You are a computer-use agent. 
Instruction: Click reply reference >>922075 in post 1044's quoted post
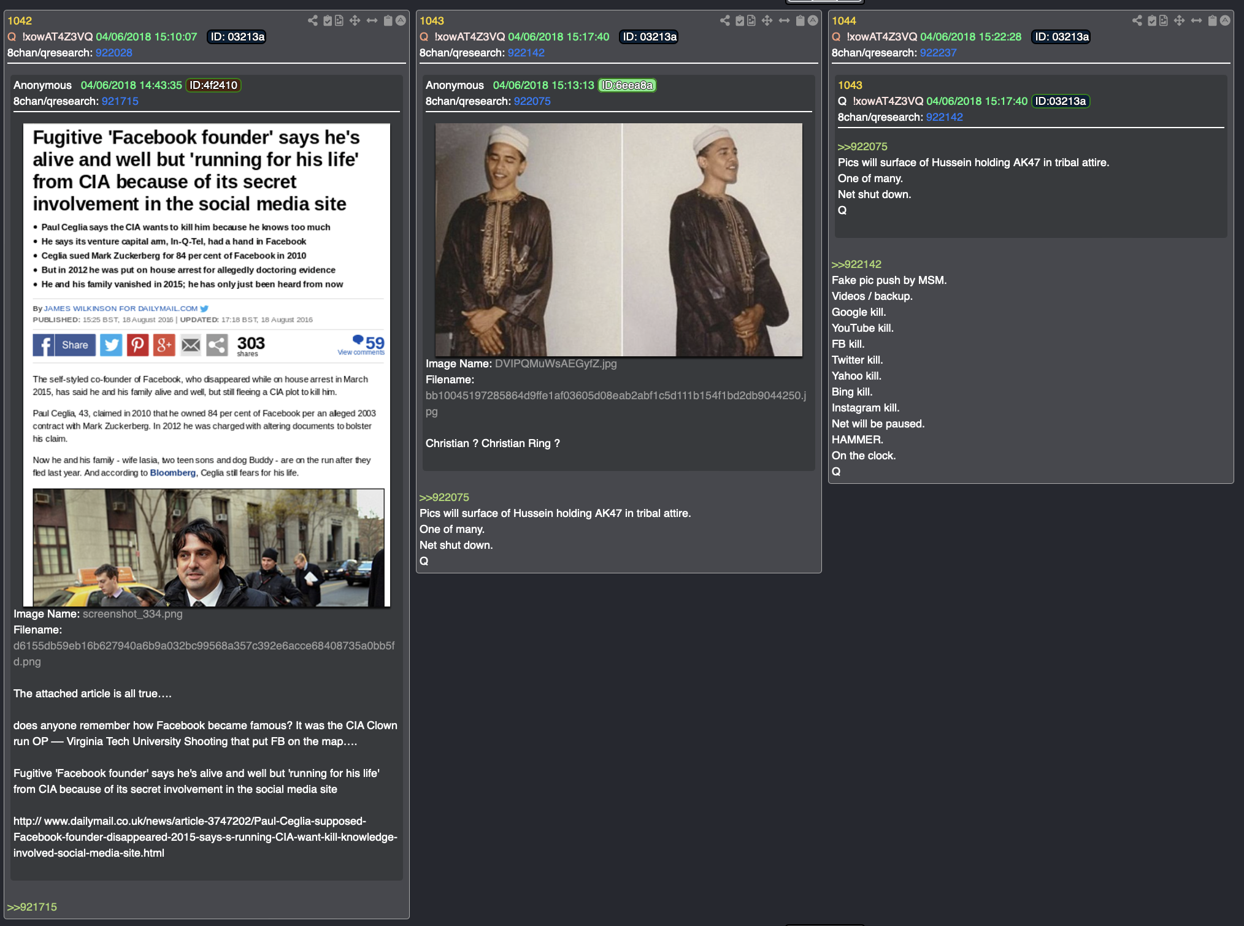pyautogui.click(x=862, y=147)
